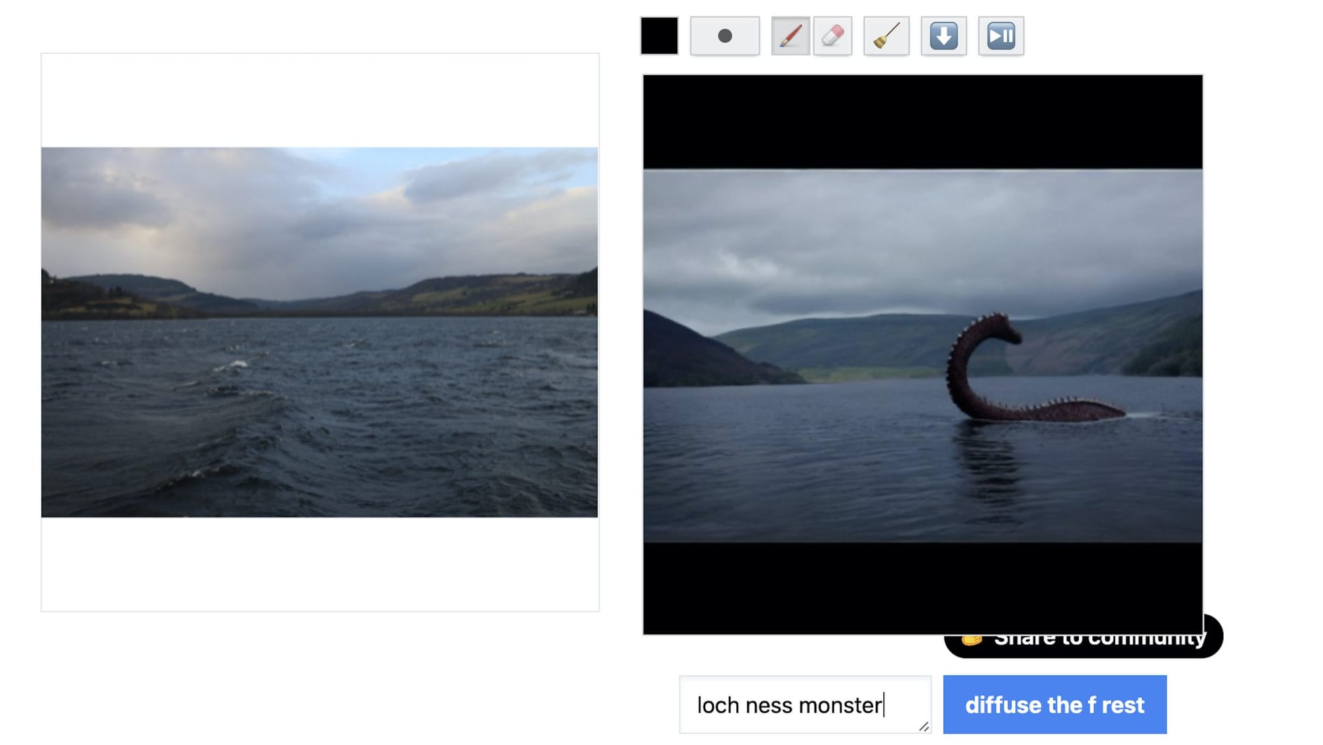This screenshot has width=1323, height=745.
Task: Download image via blue down-arrow icon
Action: tap(943, 36)
